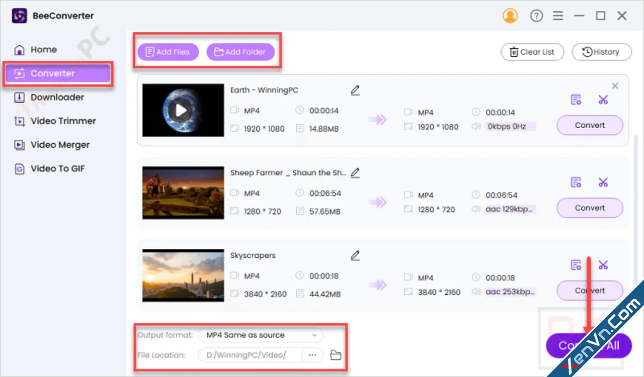Click the Earth - WinningPC title text
This screenshot has width=644, height=377.
click(264, 90)
